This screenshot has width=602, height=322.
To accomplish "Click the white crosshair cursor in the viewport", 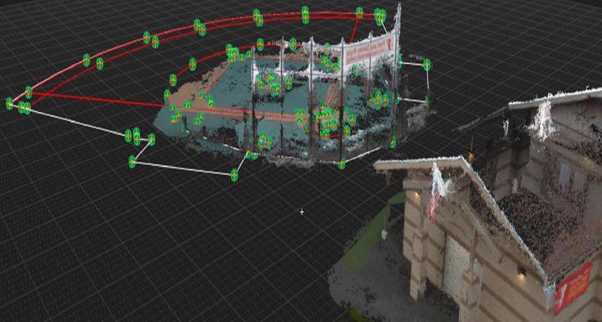I will [302, 212].
